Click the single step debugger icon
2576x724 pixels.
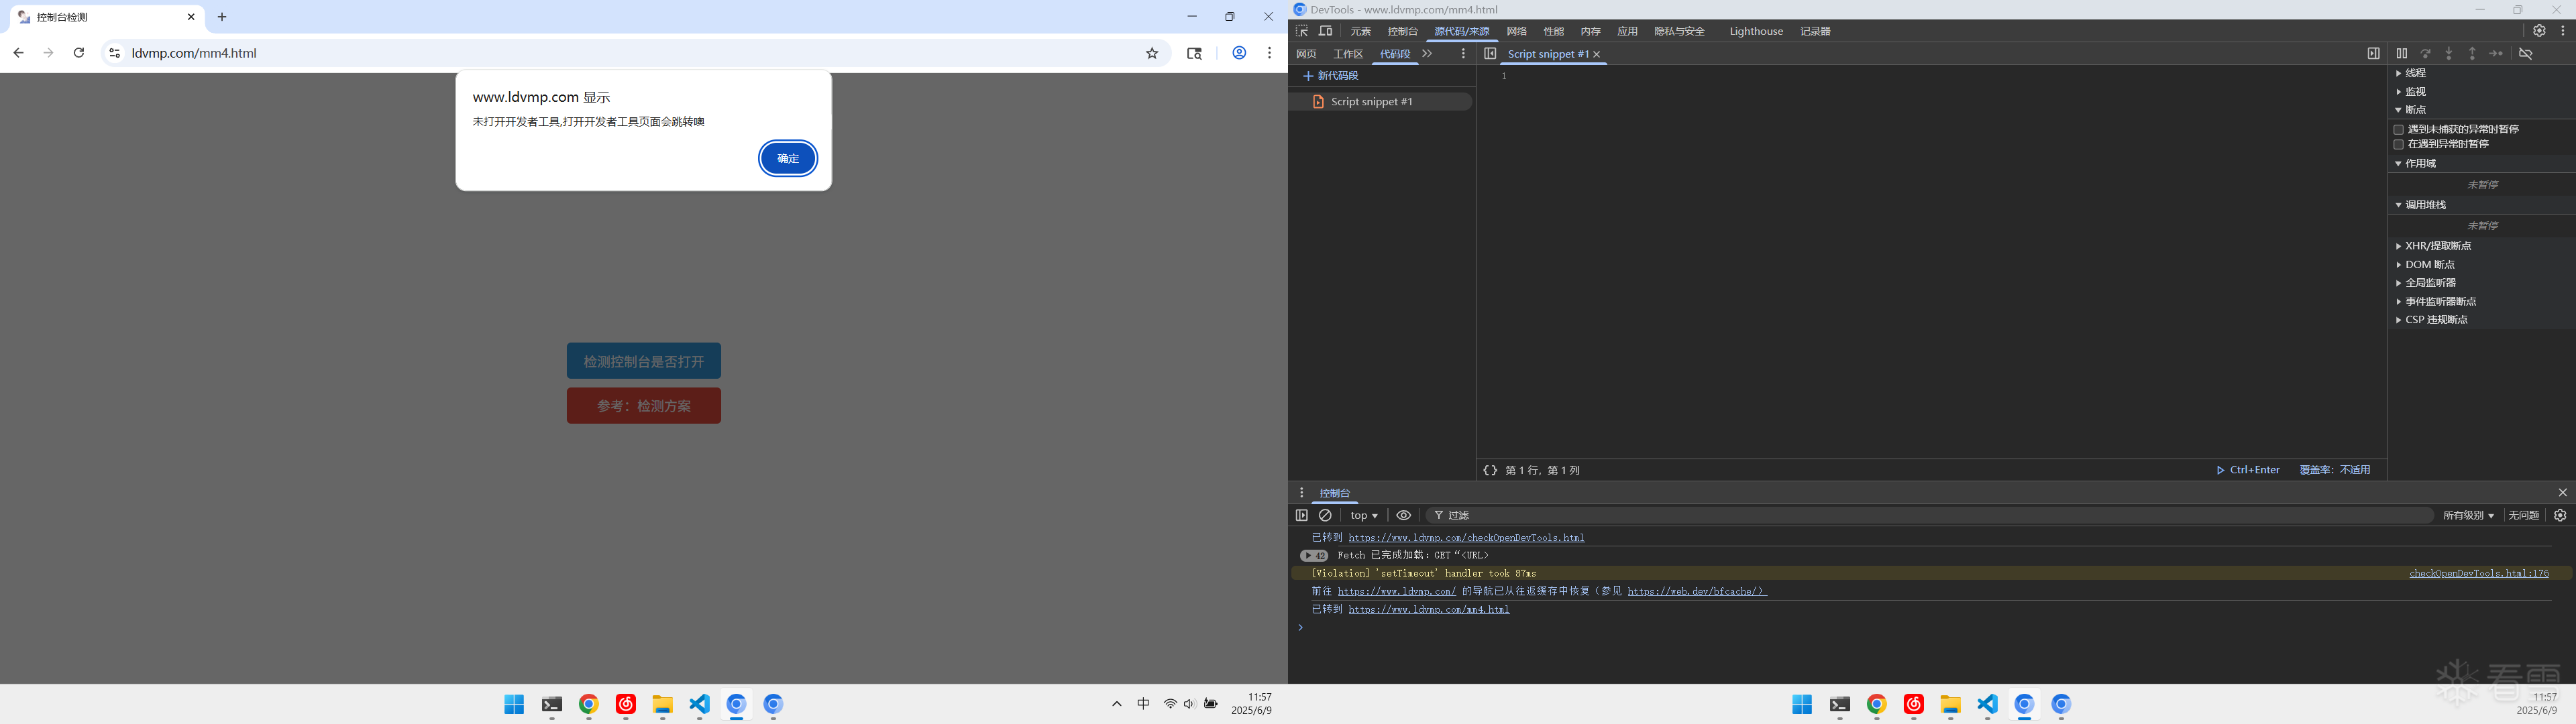coord(2496,53)
